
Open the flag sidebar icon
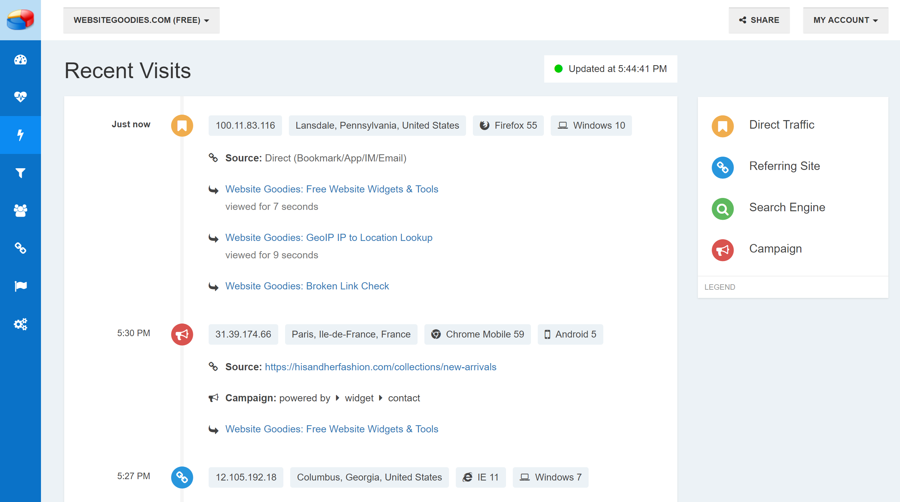pyautogui.click(x=20, y=286)
